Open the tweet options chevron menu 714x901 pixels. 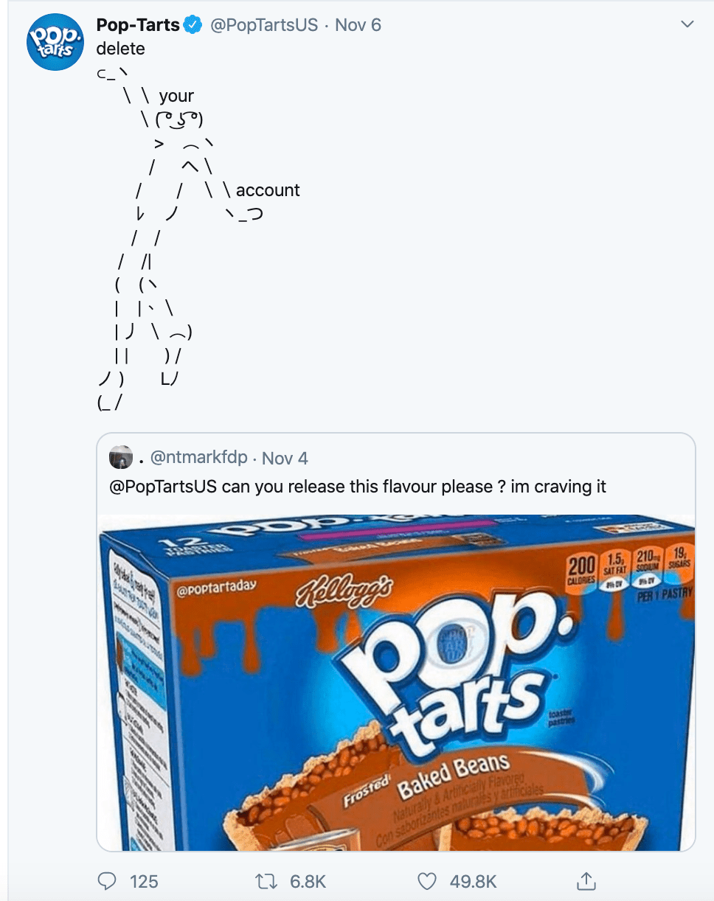pyautogui.click(x=687, y=23)
